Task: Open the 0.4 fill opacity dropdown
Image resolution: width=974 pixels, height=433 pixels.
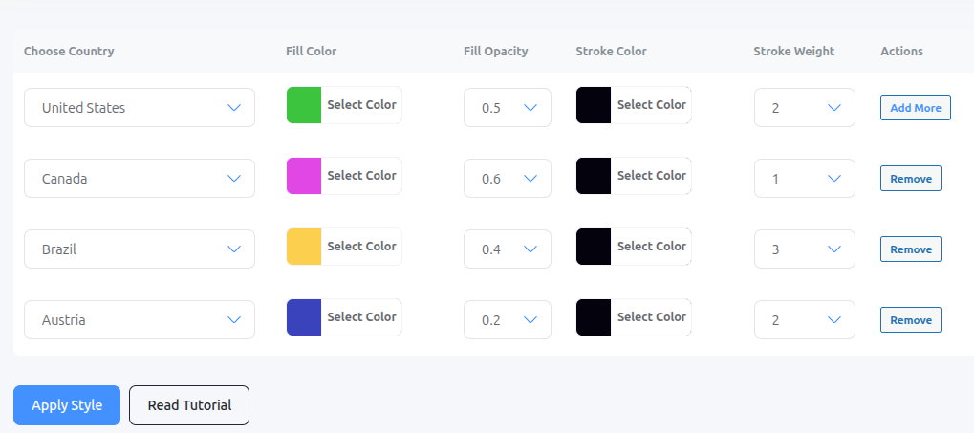Action: point(508,249)
